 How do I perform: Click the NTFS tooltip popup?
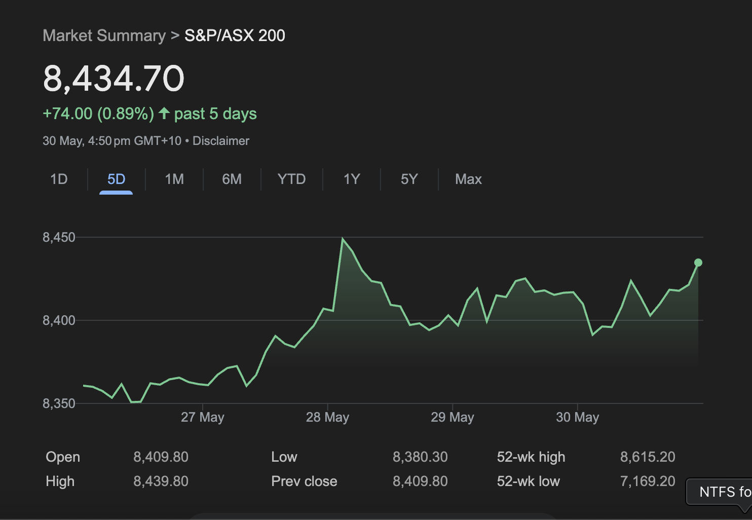tap(719, 492)
